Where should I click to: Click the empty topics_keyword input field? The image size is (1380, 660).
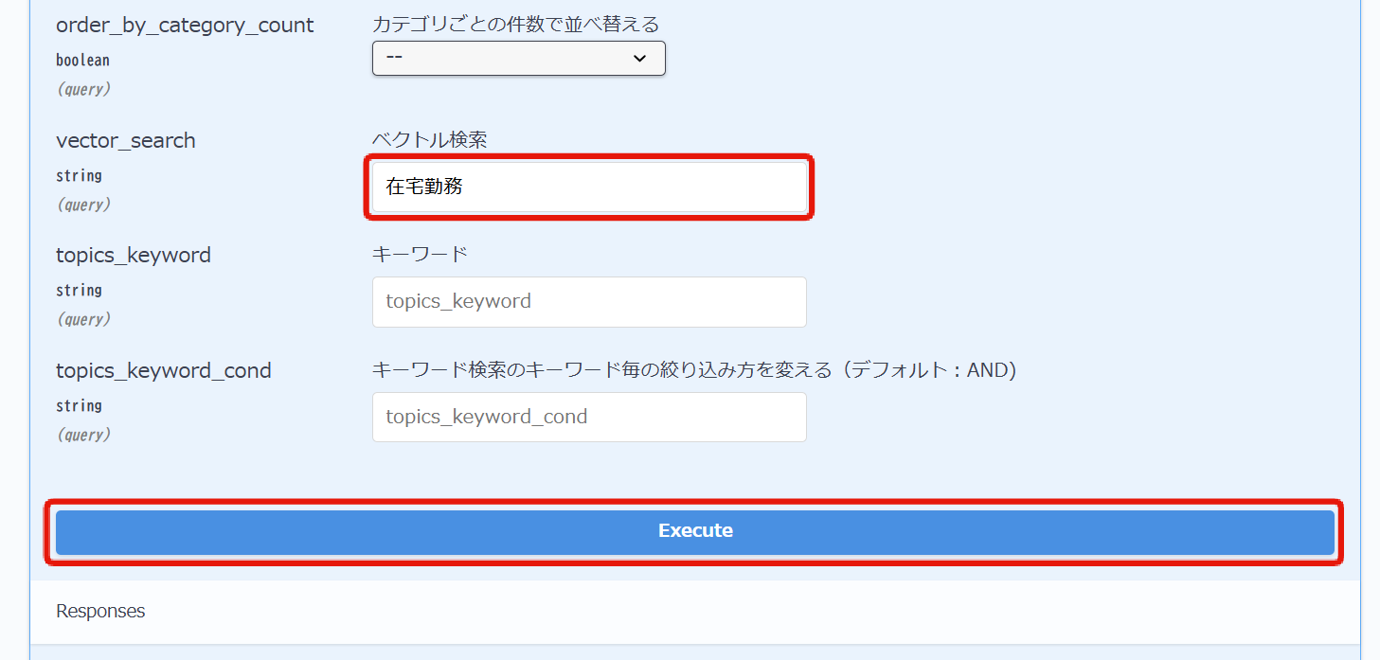(x=588, y=301)
